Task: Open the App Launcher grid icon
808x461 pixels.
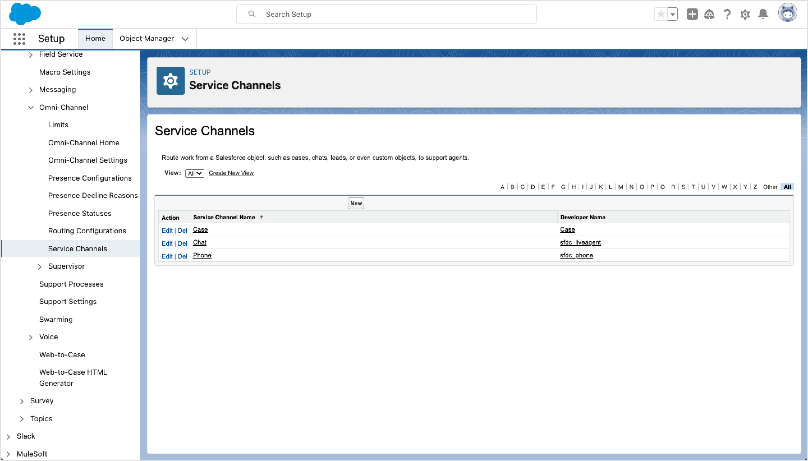Action: 19,39
